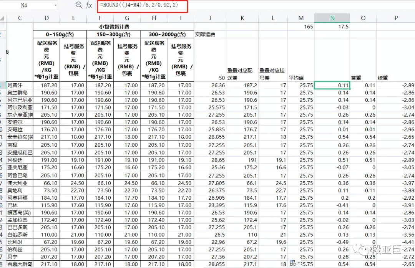The height and width of the screenshot is (268, 415).
Task: Click the country cell 安道尔
Action: coord(20,122)
